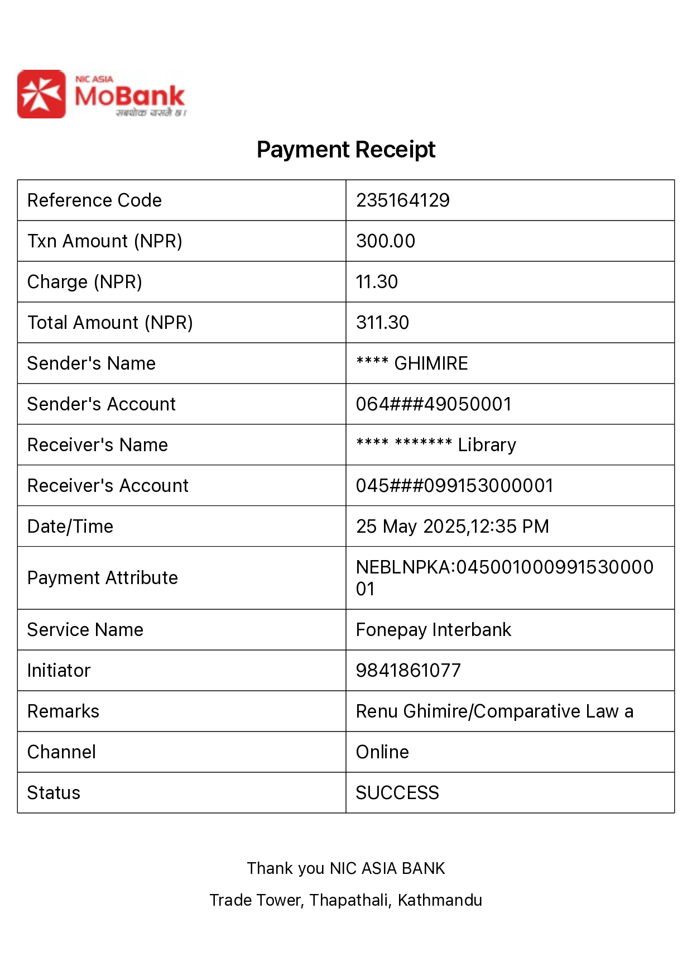
Task: Click the SUCCESS status value
Action: [x=397, y=793]
